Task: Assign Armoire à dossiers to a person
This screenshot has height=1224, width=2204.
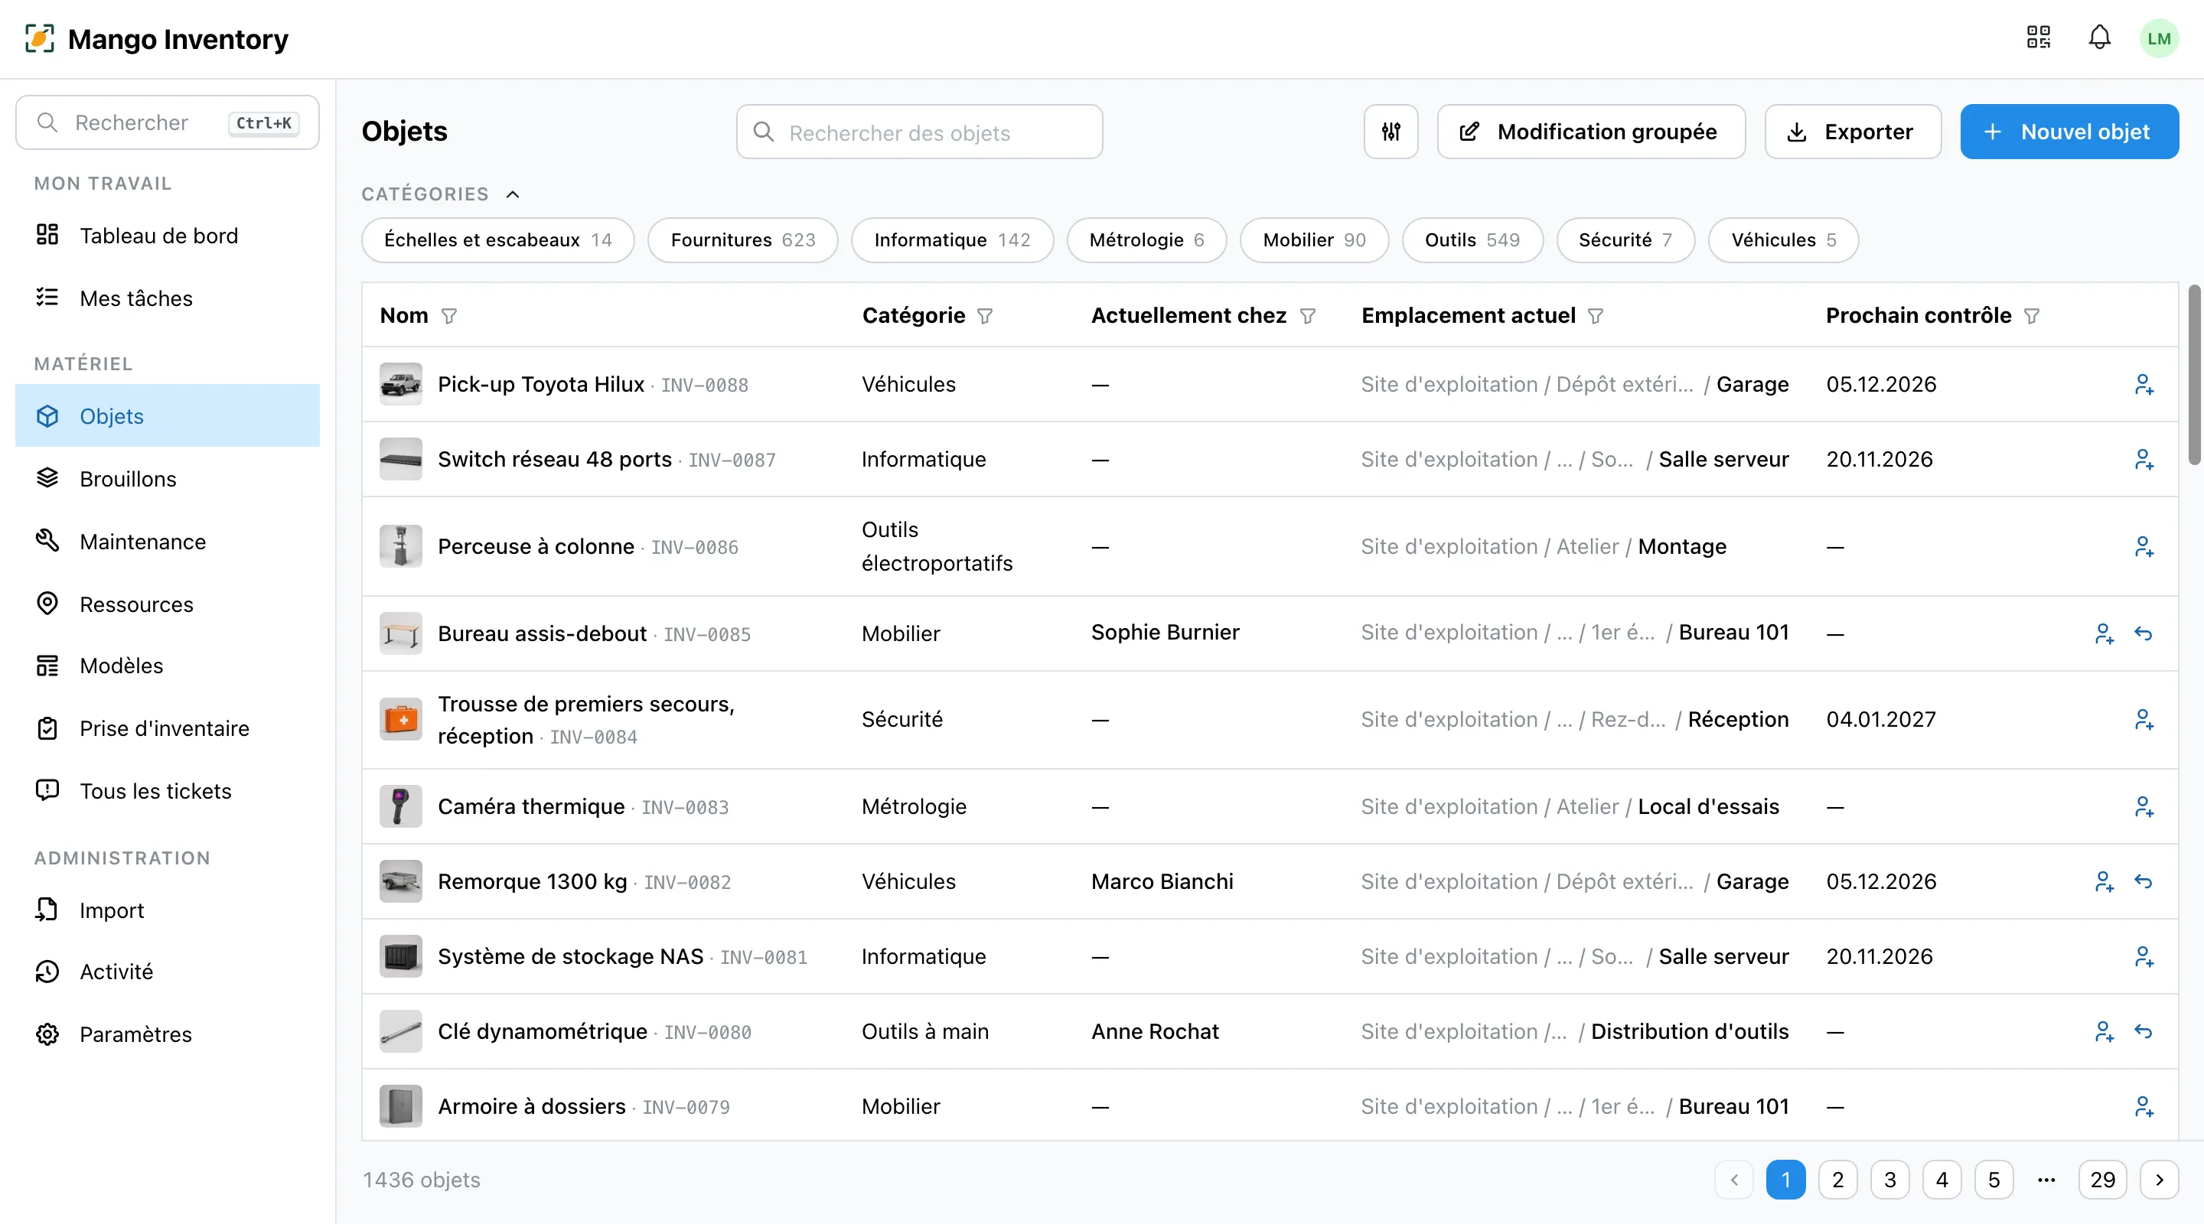Action: pos(2144,1108)
